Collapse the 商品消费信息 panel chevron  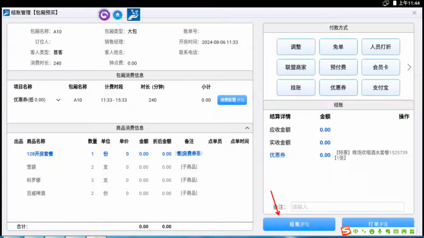[248, 128]
